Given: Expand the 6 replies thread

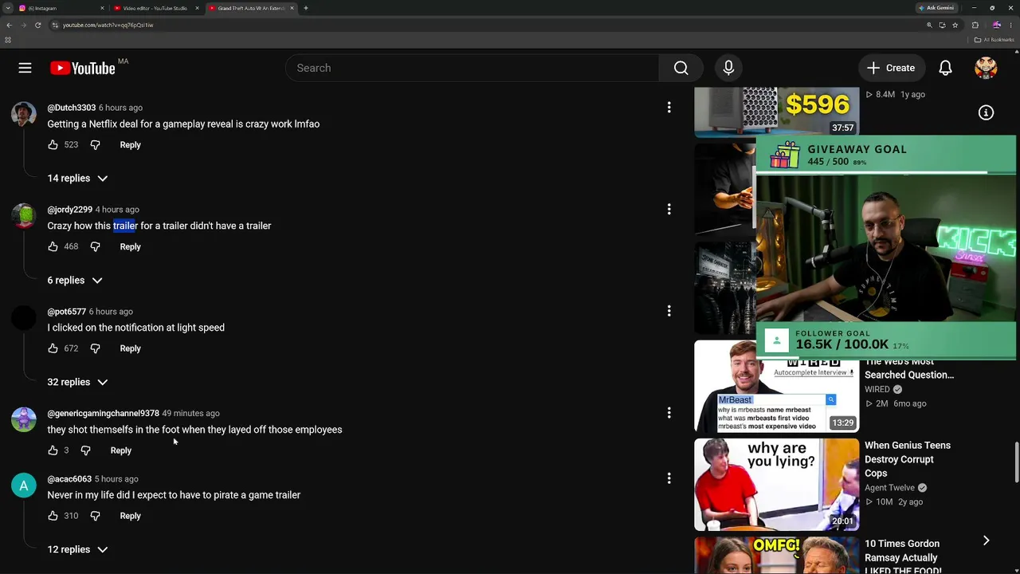Looking at the screenshot, I should tap(74, 281).
